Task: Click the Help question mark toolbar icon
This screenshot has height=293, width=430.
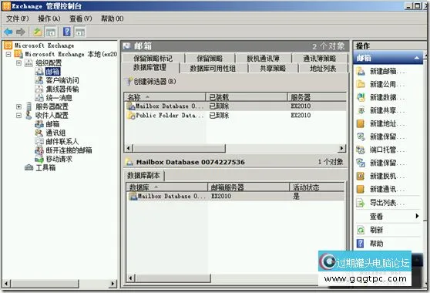Action: pyautogui.click(x=66, y=32)
